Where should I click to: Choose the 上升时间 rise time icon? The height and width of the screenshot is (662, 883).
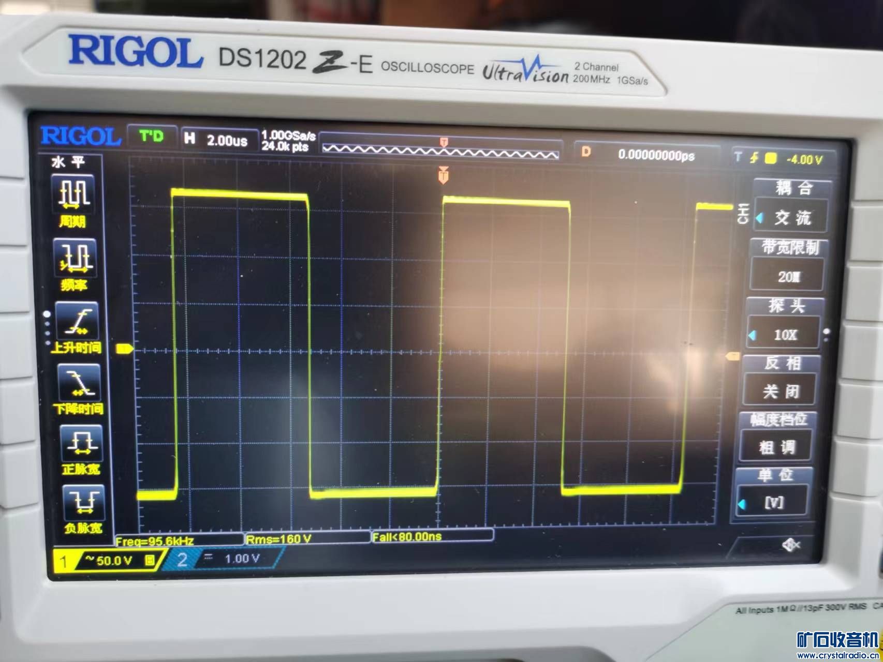click(77, 328)
